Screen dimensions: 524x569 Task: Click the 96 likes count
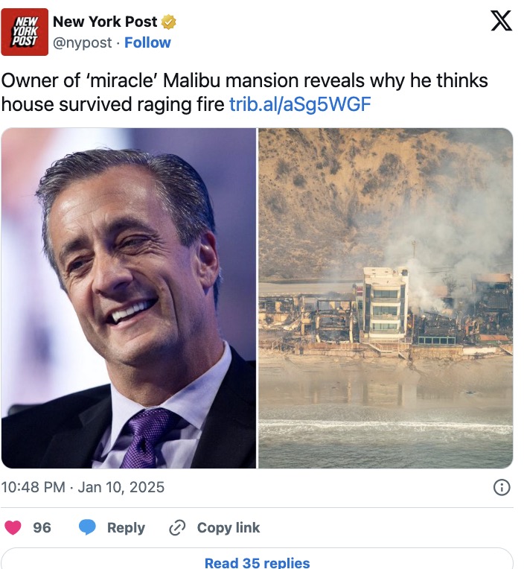click(x=42, y=527)
